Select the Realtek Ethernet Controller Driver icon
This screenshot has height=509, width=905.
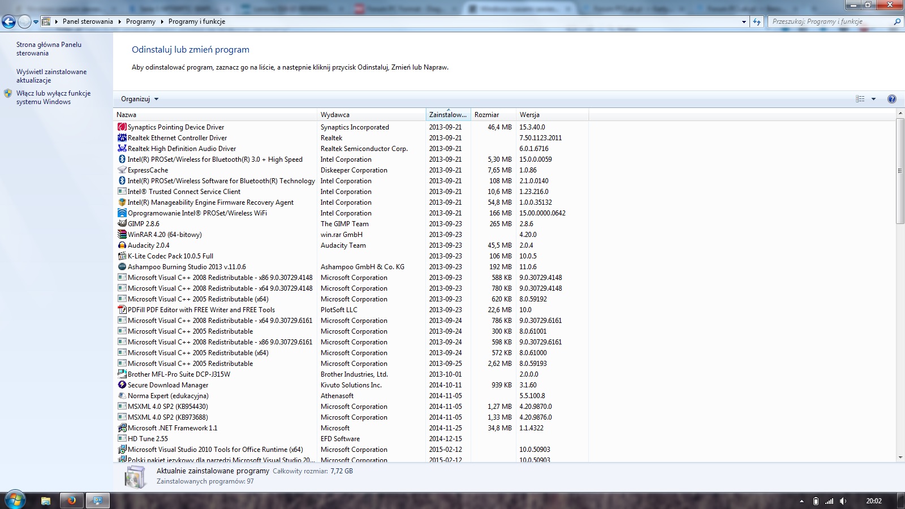click(122, 138)
